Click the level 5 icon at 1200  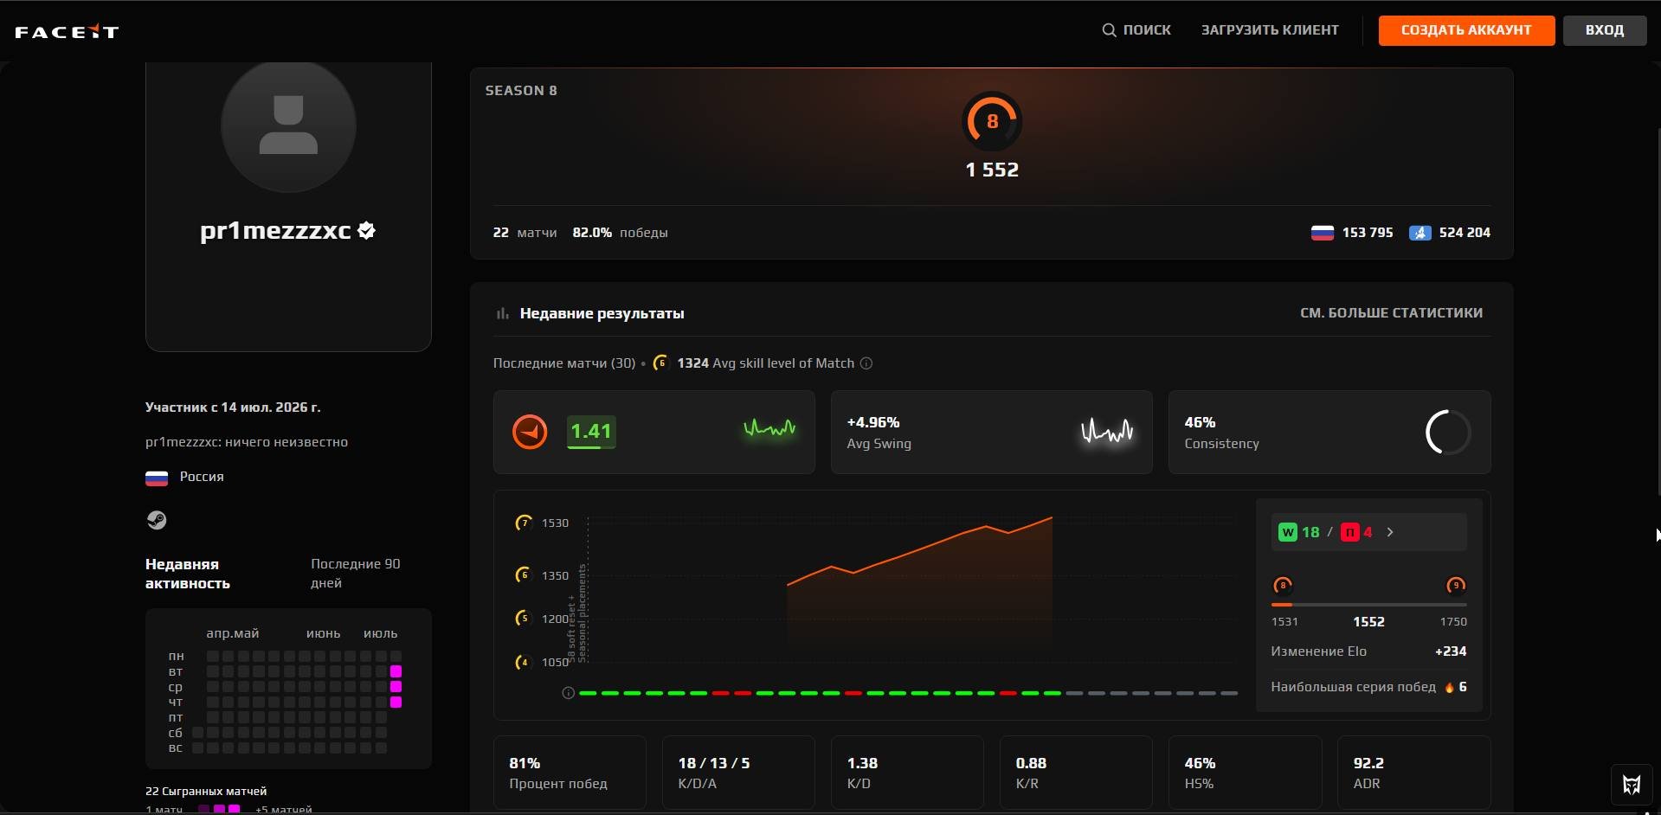[x=523, y=618]
